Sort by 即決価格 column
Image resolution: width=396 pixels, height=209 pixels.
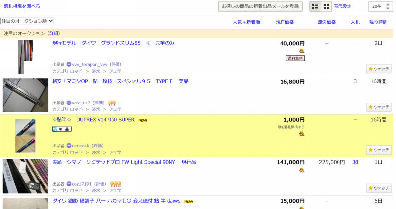pos(326,22)
